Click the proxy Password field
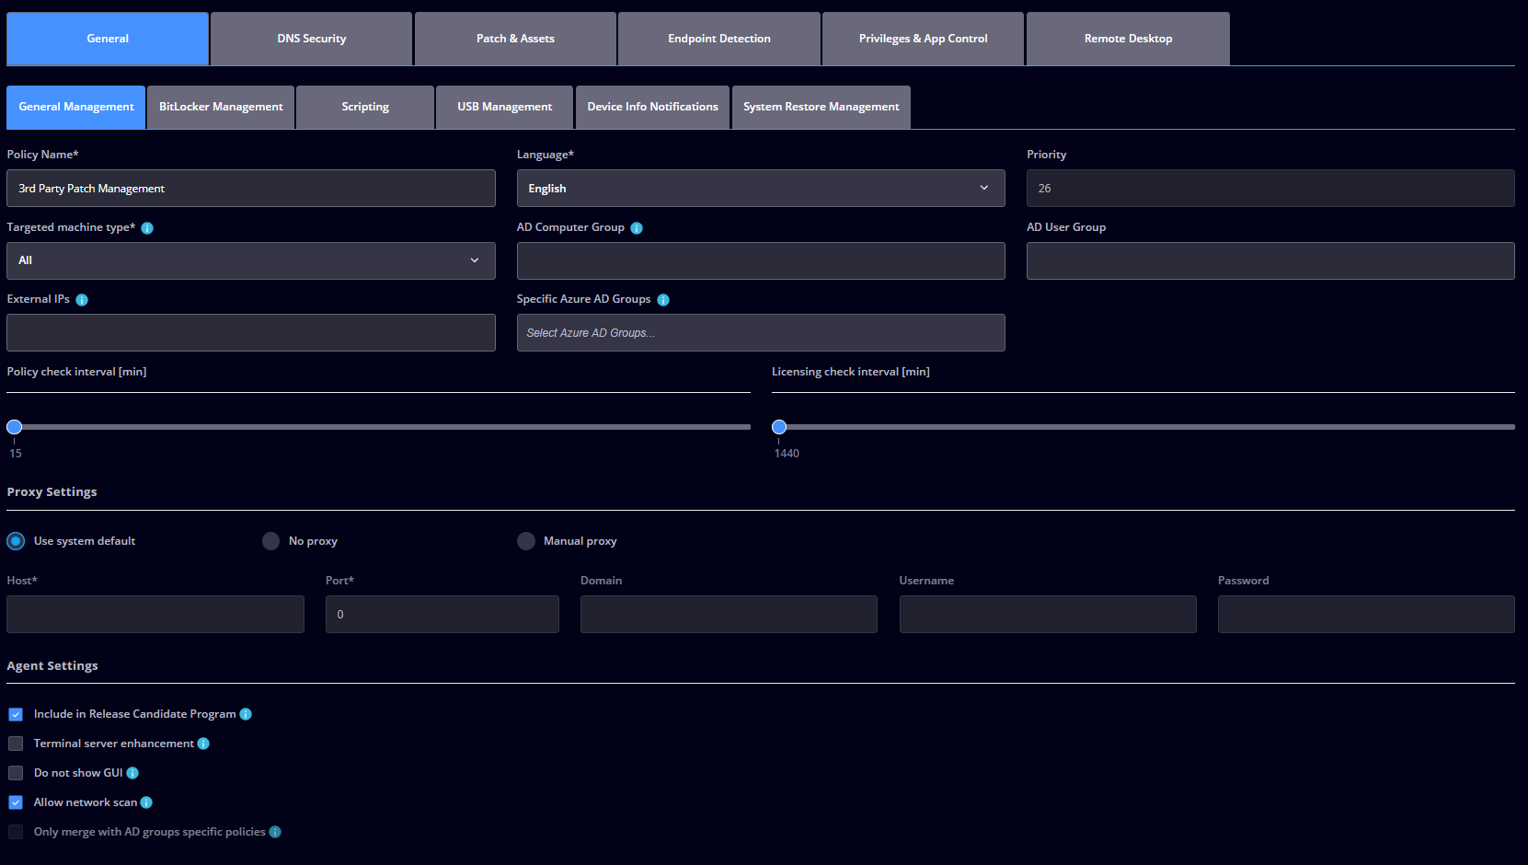 click(x=1366, y=614)
